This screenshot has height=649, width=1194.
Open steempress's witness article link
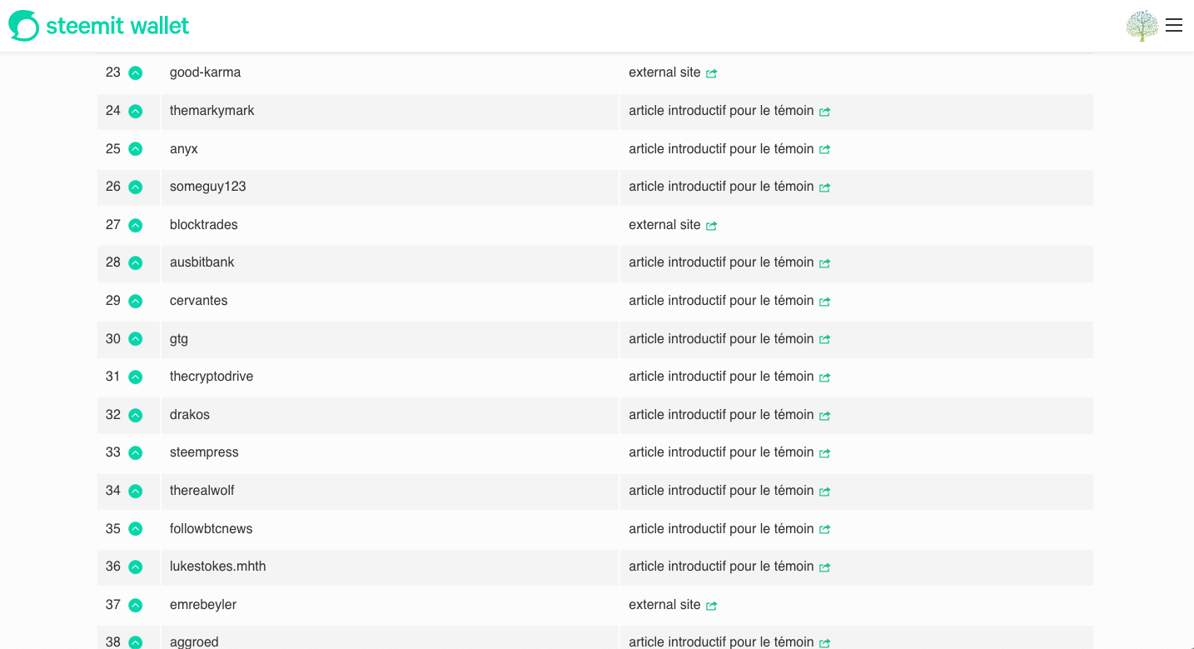point(729,452)
